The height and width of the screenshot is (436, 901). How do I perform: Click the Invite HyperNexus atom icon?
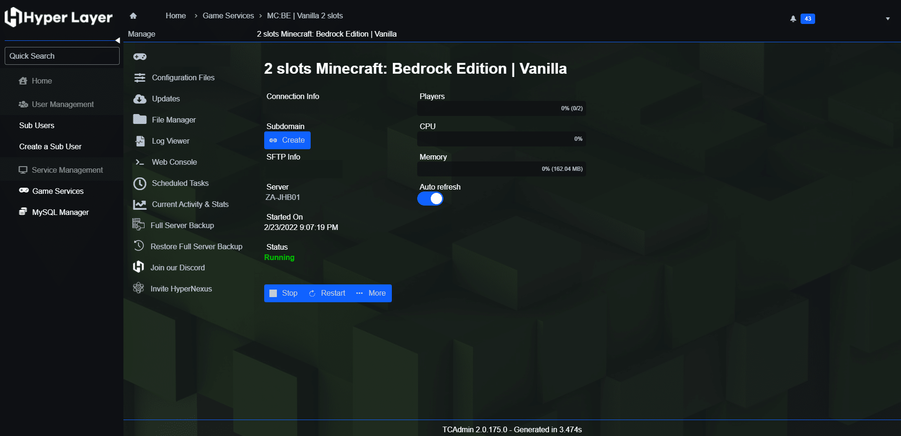click(x=138, y=288)
